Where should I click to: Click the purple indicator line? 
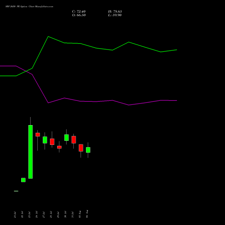(89, 101)
